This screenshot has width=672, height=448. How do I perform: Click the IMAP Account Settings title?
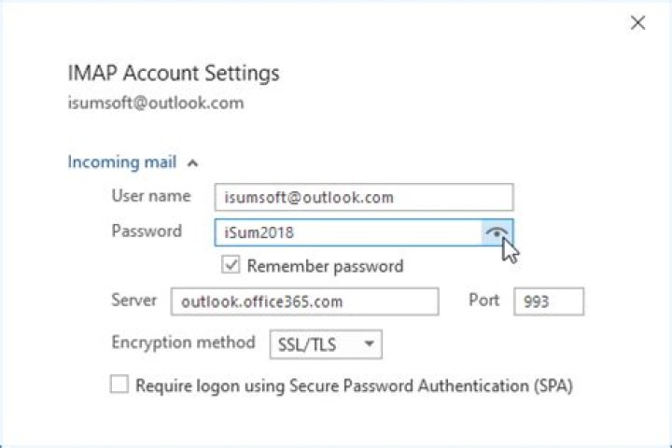(174, 73)
